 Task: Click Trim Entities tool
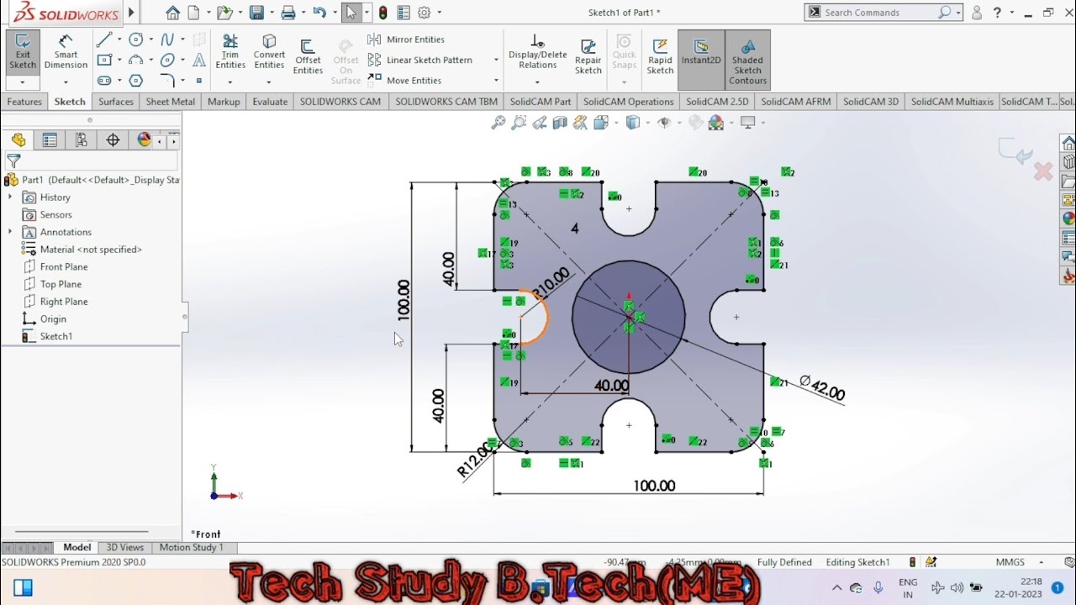point(229,52)
